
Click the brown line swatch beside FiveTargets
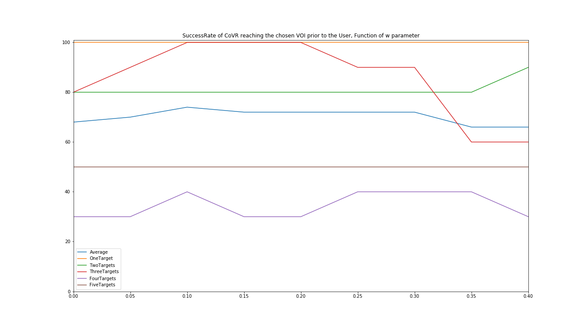[x=82, y=285]
